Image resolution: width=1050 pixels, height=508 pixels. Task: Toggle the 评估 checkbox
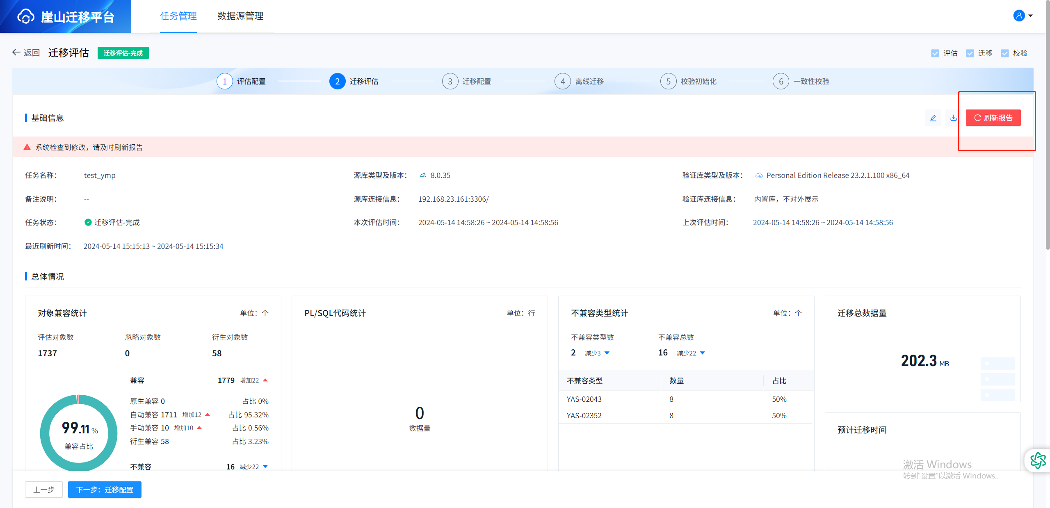pyautogui.click(x=935, y=53)
